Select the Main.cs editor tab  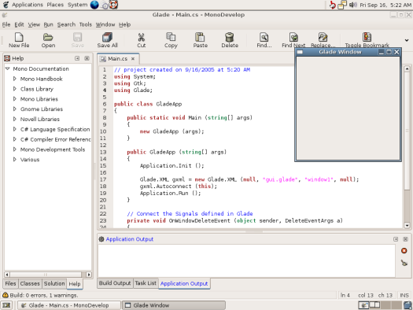117,59
